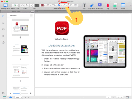The height and width of the screenshot is (99, 132).
Task: Zoom in with the plus button
Action: pyautogui.click(x=29, y=97)
